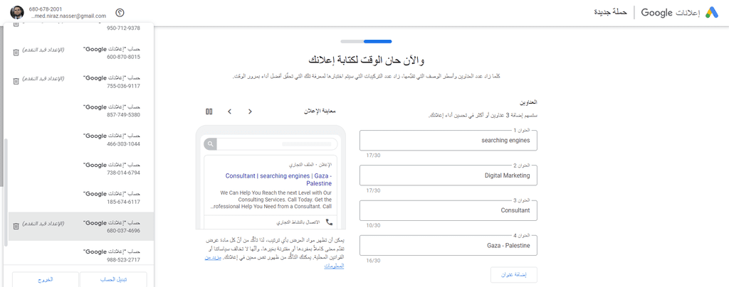Click the preview headline Consultant | searching engines

(x=278, y=180)
